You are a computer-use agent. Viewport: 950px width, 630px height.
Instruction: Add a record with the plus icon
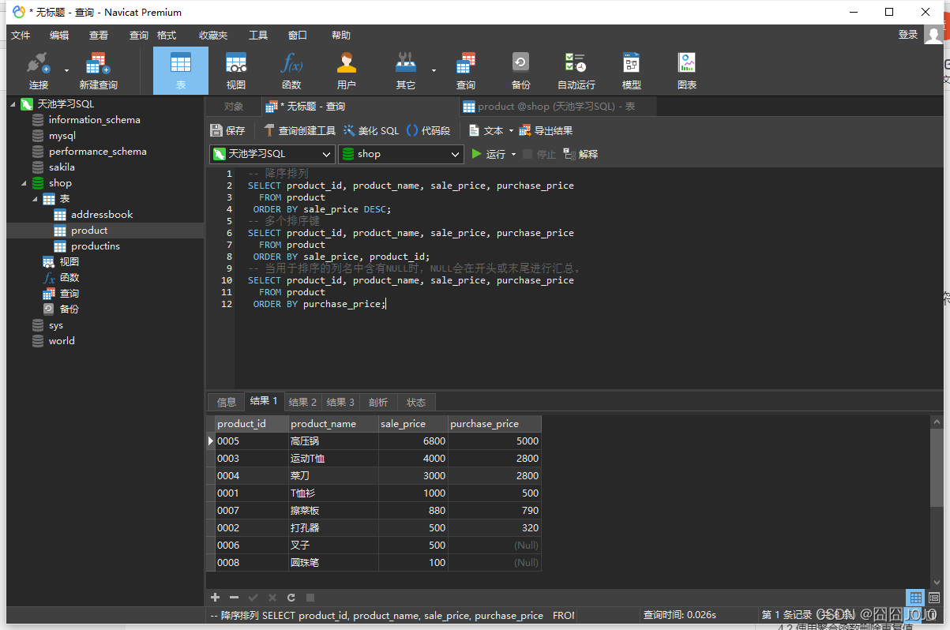pyautogui.click(x=215, y=598)
